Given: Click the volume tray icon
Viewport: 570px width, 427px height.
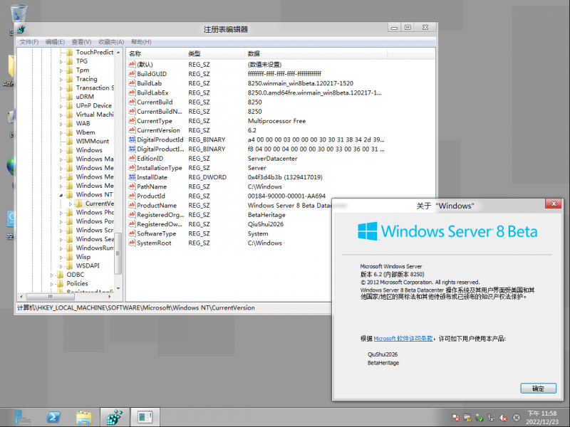Looking at the screenshot, I should coord(504,418).
